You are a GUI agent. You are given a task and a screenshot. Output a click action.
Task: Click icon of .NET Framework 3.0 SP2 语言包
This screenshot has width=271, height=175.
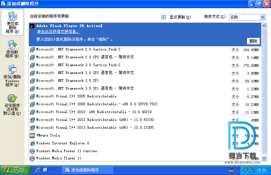click(32, 73)
